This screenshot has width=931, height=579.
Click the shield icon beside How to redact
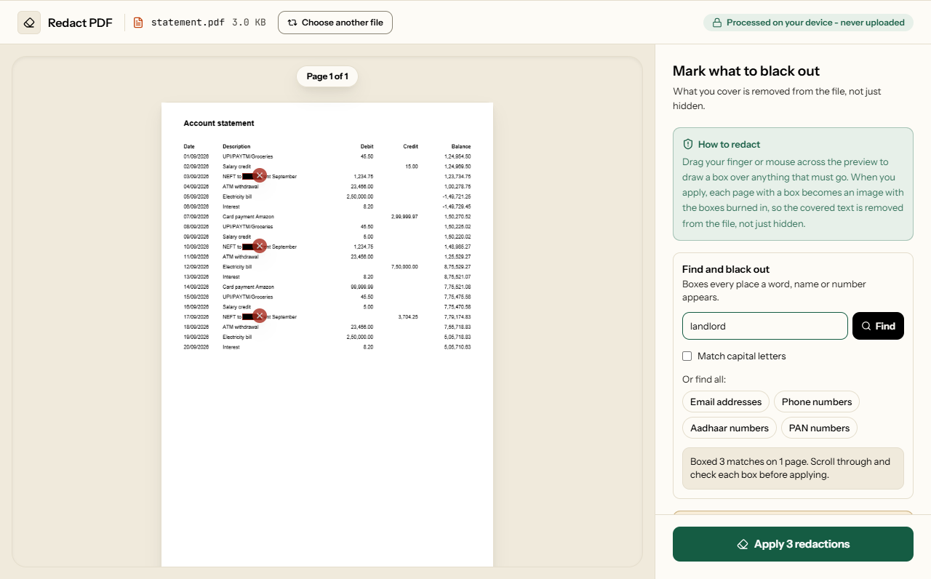click(x=688, y=144)
